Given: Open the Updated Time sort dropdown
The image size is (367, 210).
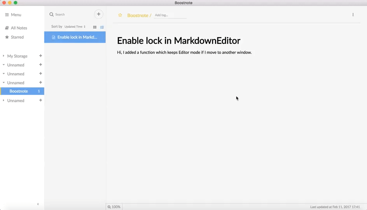Looking at the screenshot, I should click(75, 27).
